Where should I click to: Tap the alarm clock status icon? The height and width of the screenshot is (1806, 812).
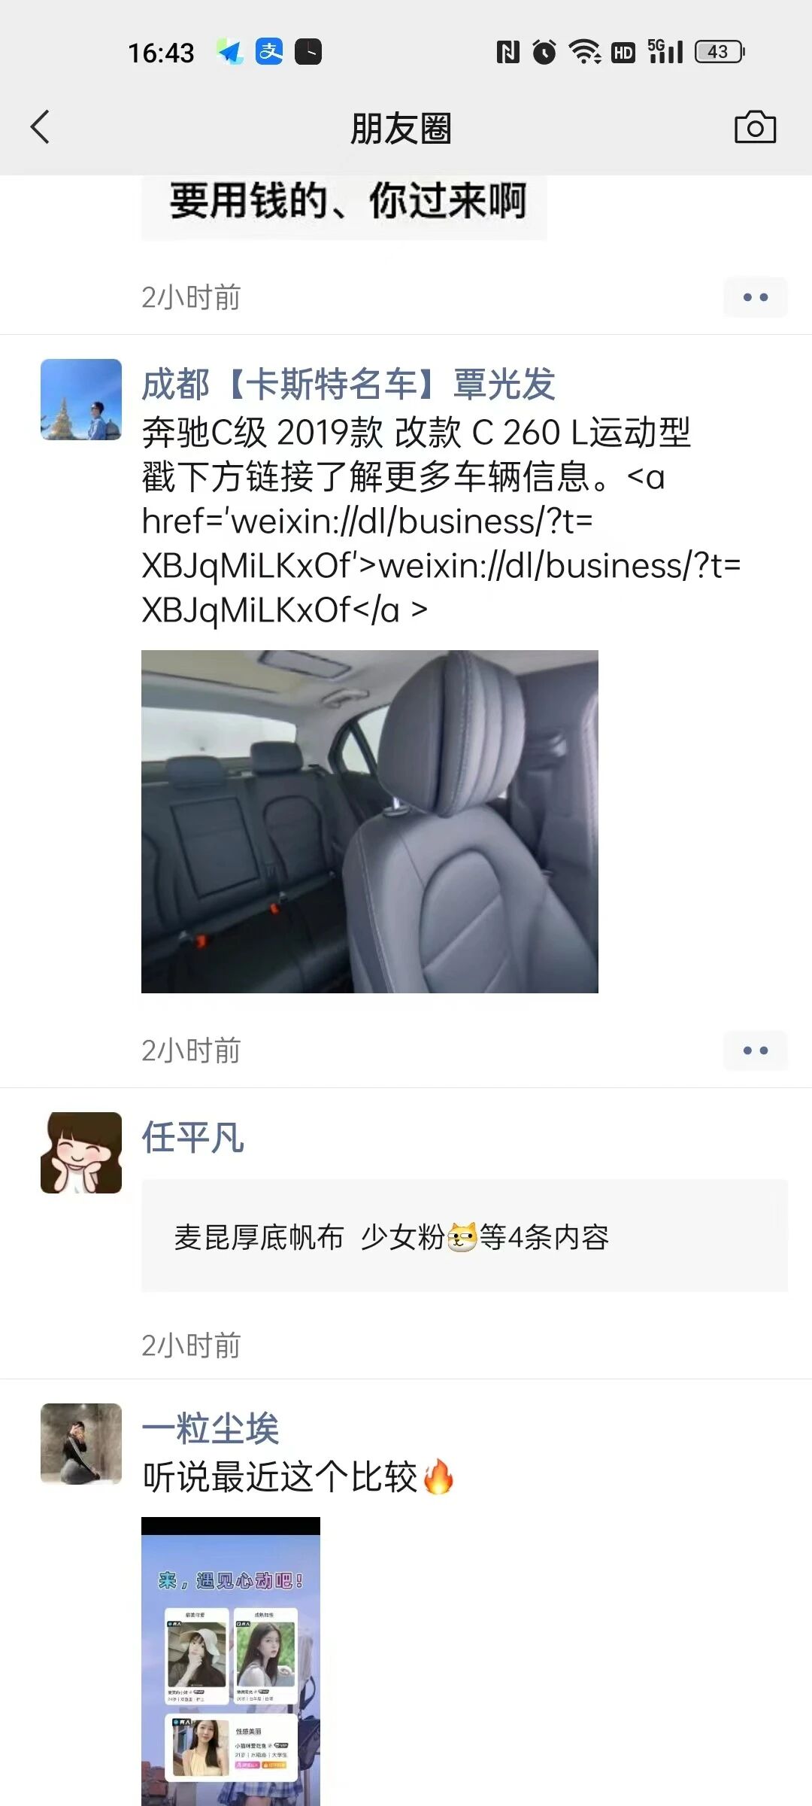coord(544,52)
